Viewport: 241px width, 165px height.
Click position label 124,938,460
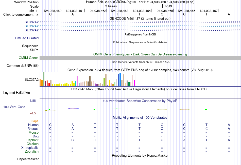point(53,11)
